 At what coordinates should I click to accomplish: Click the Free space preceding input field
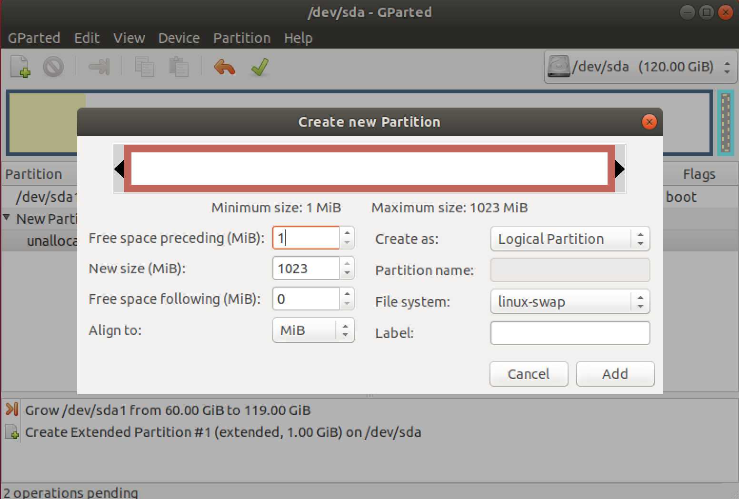point(306,238)
